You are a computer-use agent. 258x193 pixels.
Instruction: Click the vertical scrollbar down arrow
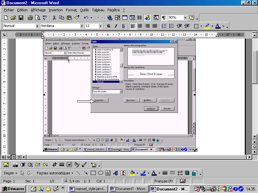[254, 136]
